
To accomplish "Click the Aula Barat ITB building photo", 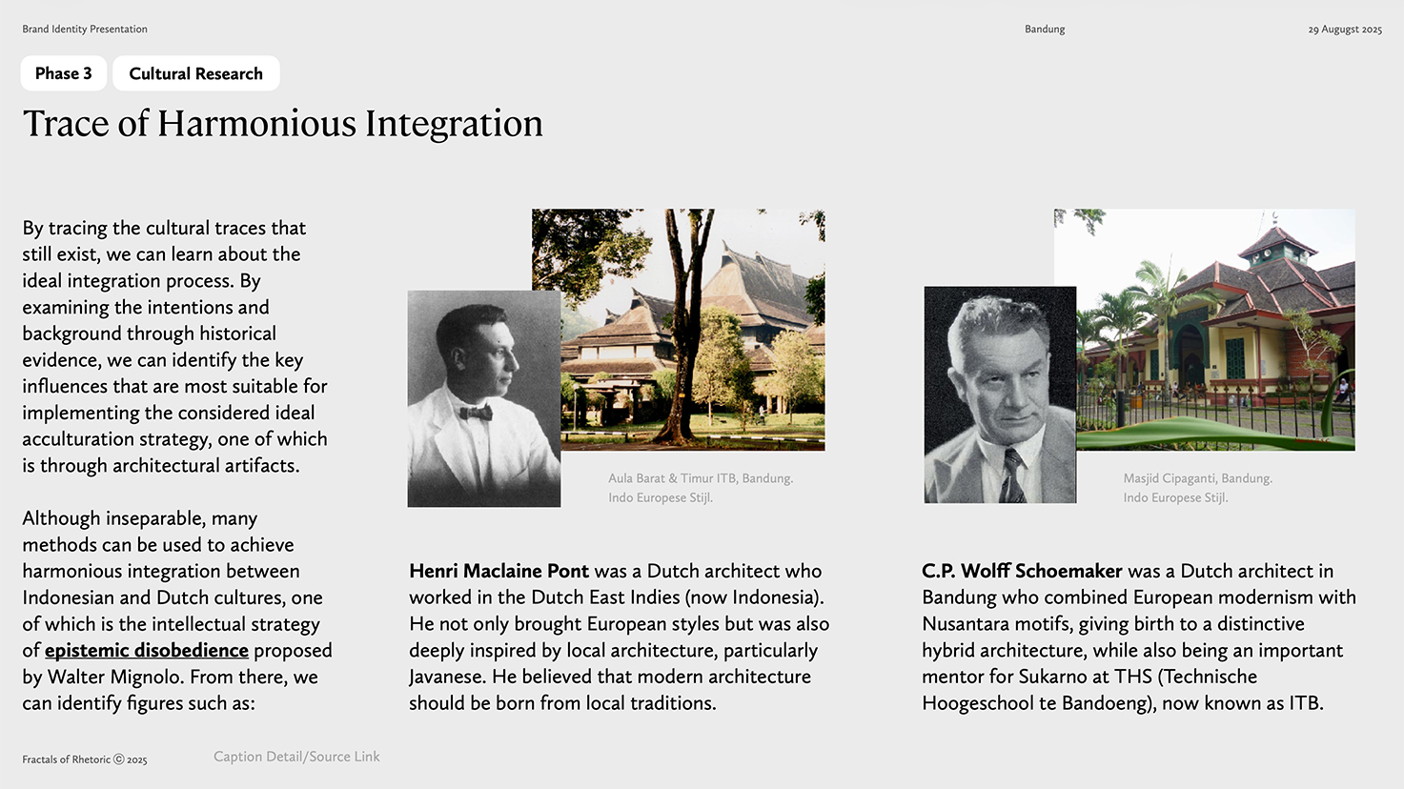I will [692, 329].
